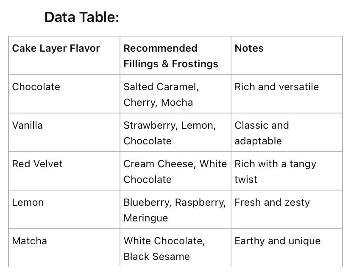Image resolution: width=351 pixels, height=279 pixels.
Task: Click the 'Red Velvet' flavor cell
Action: (x=37, y=164)
